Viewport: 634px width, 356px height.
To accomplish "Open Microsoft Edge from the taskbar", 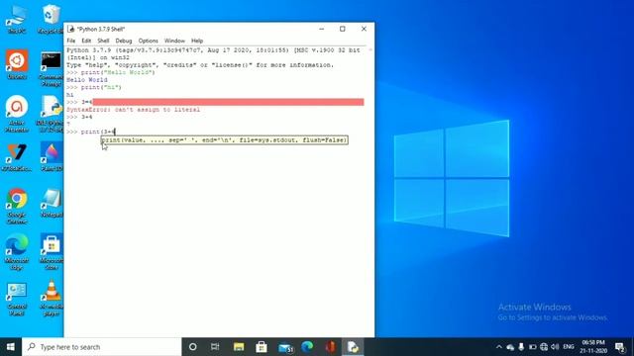I will pos(308,347).
